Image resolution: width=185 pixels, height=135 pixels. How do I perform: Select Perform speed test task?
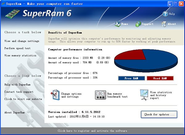tap(18, 48)
